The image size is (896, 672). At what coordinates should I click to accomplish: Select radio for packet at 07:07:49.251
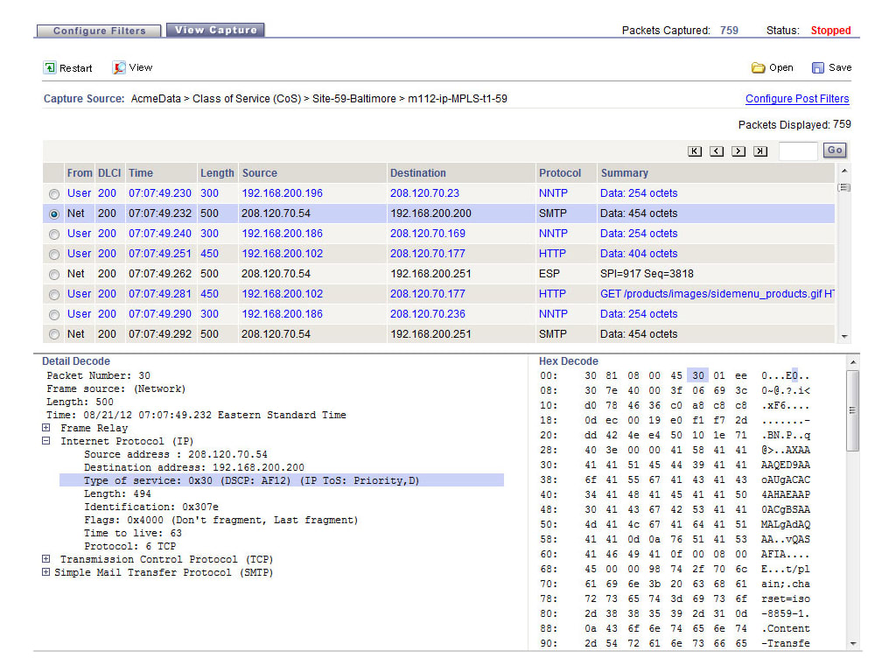(x=54, y=255)
